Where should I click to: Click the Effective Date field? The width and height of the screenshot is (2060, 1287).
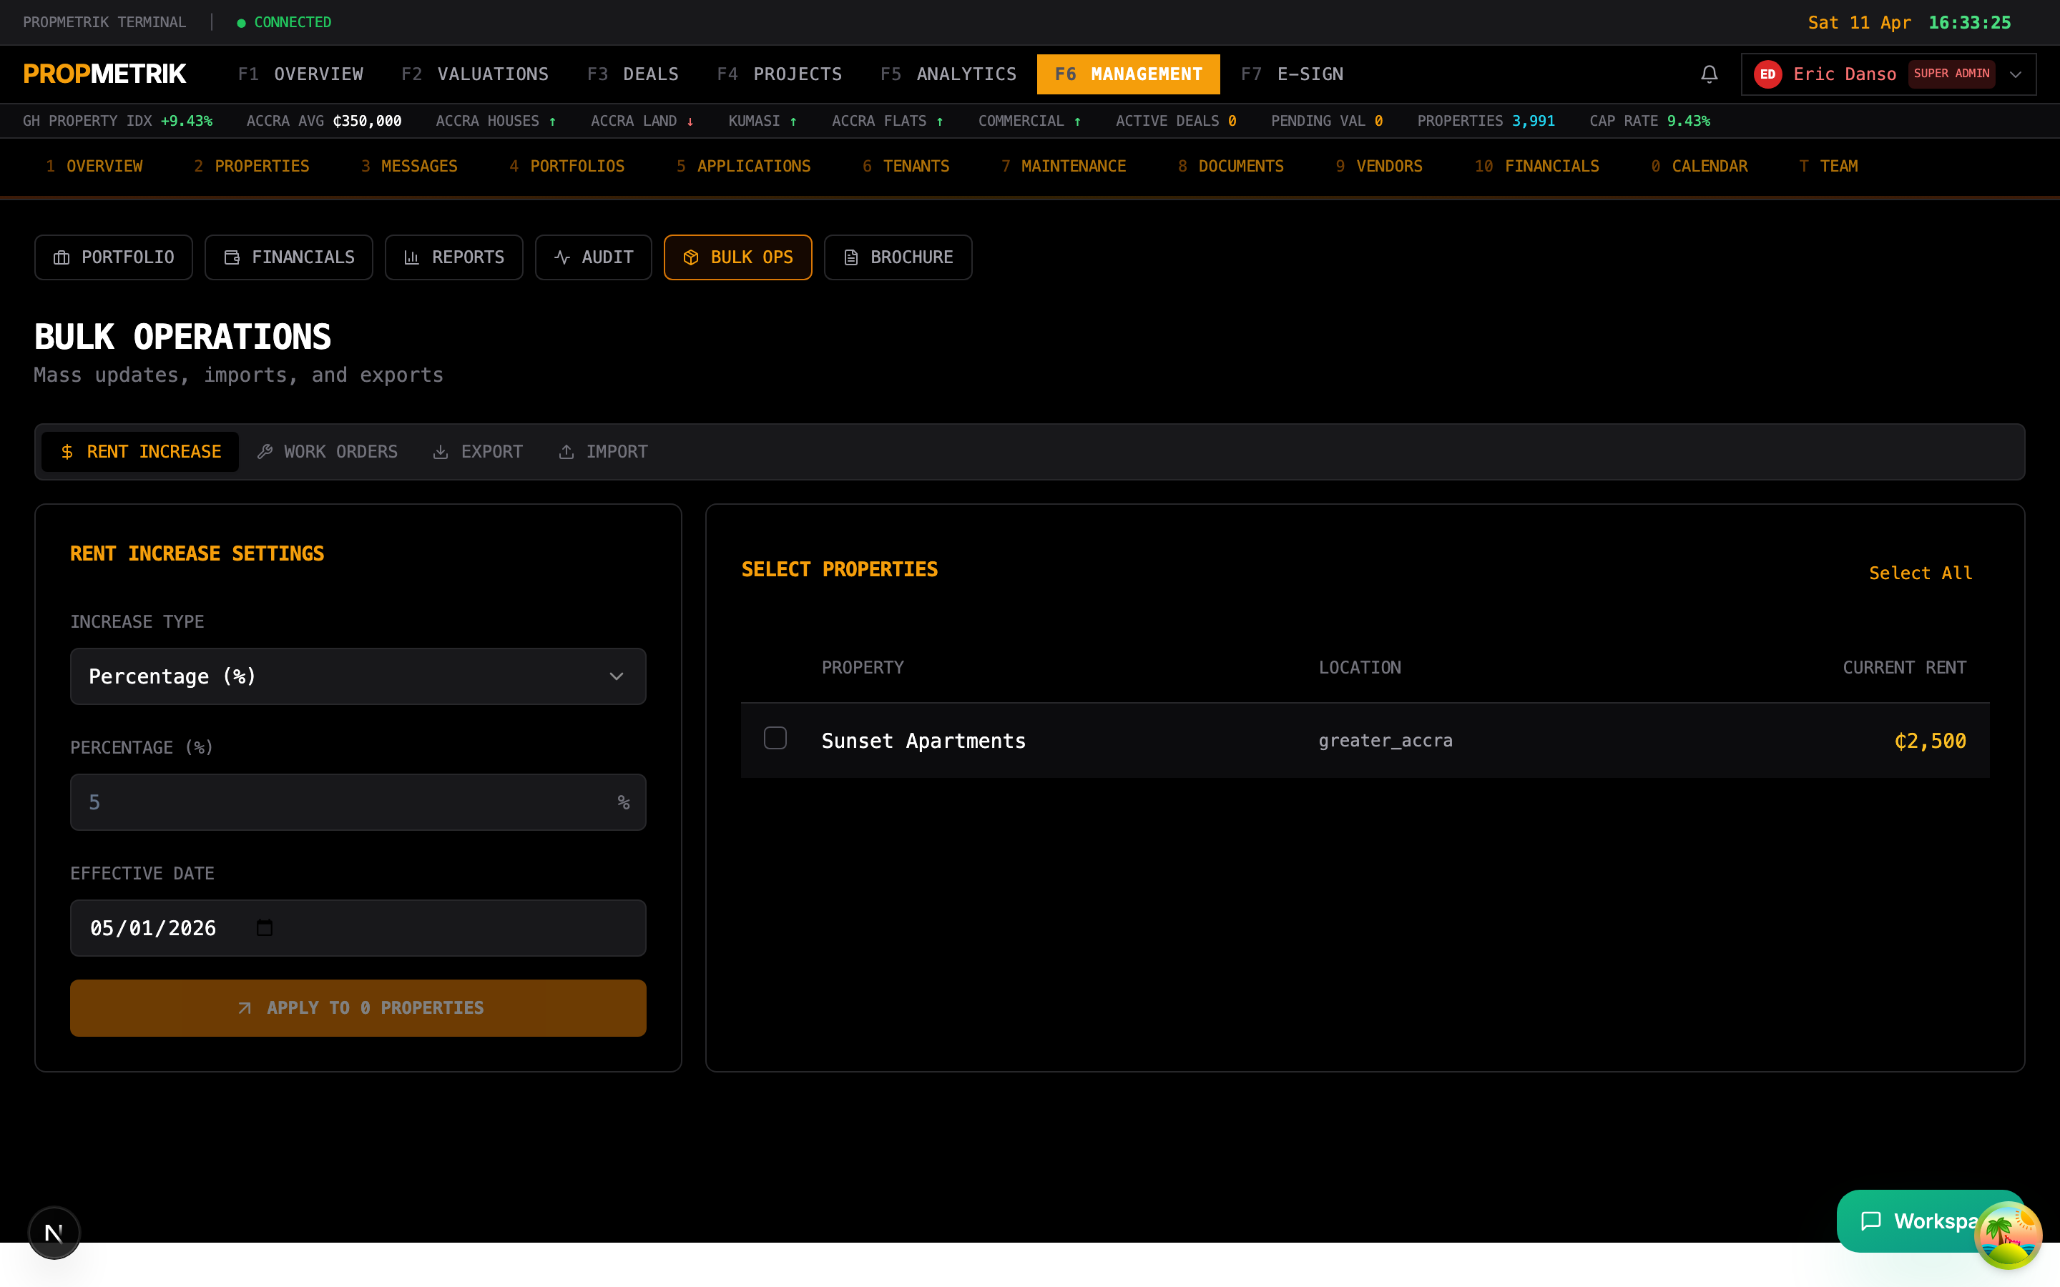click(x=358, y=928)
